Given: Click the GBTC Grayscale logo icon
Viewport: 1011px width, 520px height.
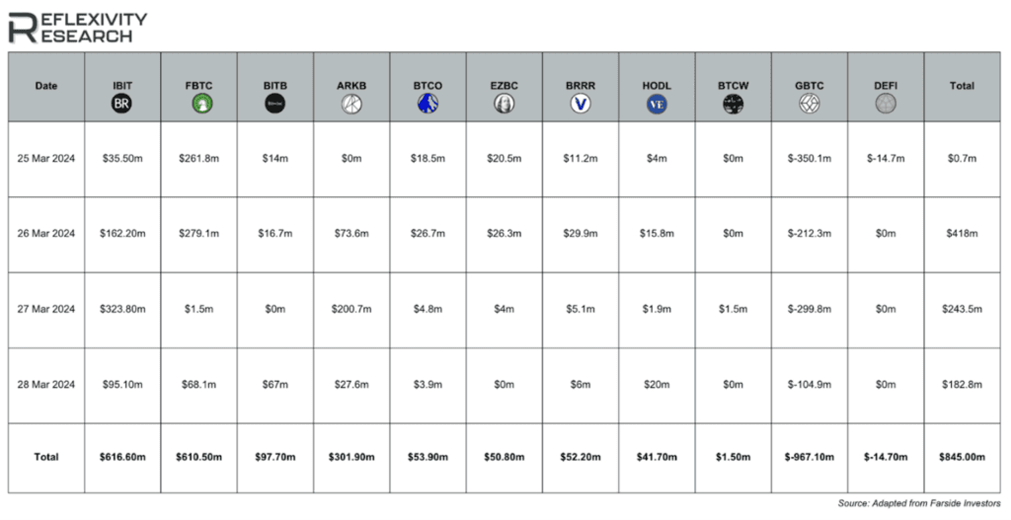Looking at the screenshot, I should (810, 103).
